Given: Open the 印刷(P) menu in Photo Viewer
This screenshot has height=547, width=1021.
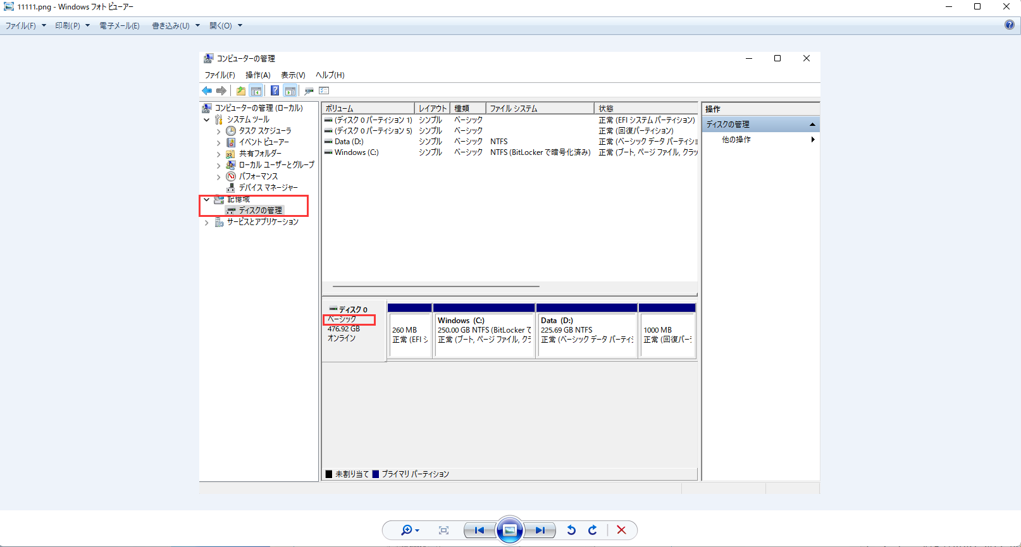Looking at the screenshot, I should 72,26.
